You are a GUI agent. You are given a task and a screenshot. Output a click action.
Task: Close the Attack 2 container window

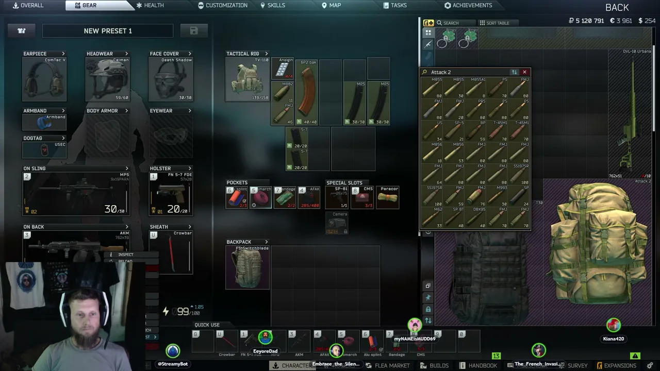(x=524, y=72)
